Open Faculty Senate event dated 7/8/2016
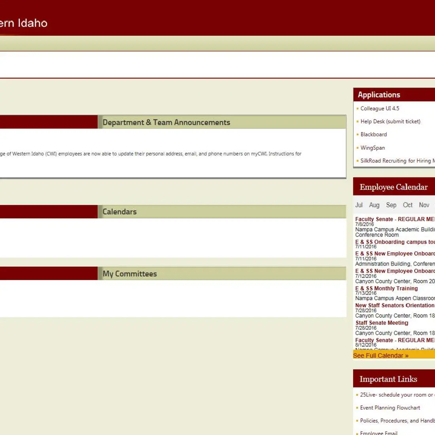This screenshot has height=435, width=435. [394, 219]
